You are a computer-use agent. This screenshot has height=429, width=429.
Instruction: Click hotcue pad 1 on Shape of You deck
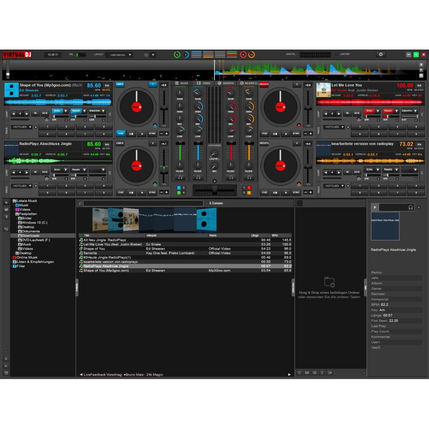(x=48, y=127)
